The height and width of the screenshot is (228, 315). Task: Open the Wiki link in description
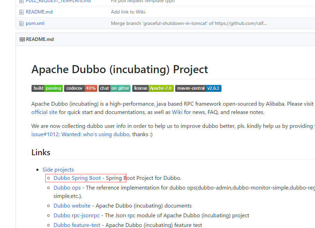click(177, 112)
